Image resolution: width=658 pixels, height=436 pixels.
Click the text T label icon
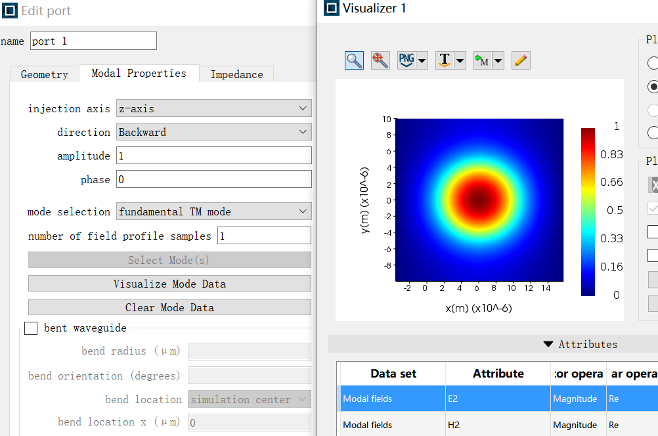pyautogui.click(x=445, y=60)
